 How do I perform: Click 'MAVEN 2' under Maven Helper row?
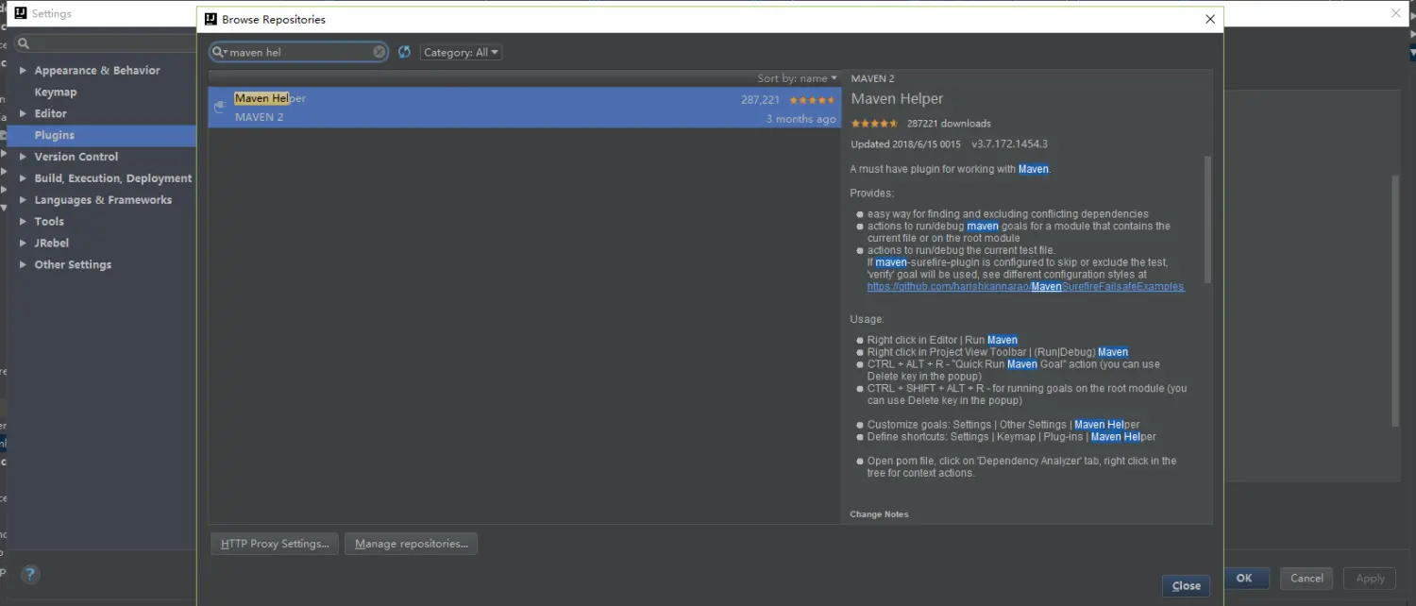259,118
